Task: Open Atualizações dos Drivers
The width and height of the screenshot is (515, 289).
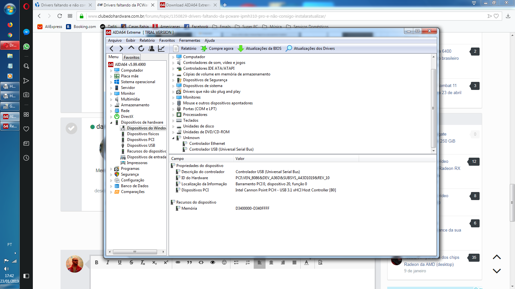Action: [x=310, y=48]
